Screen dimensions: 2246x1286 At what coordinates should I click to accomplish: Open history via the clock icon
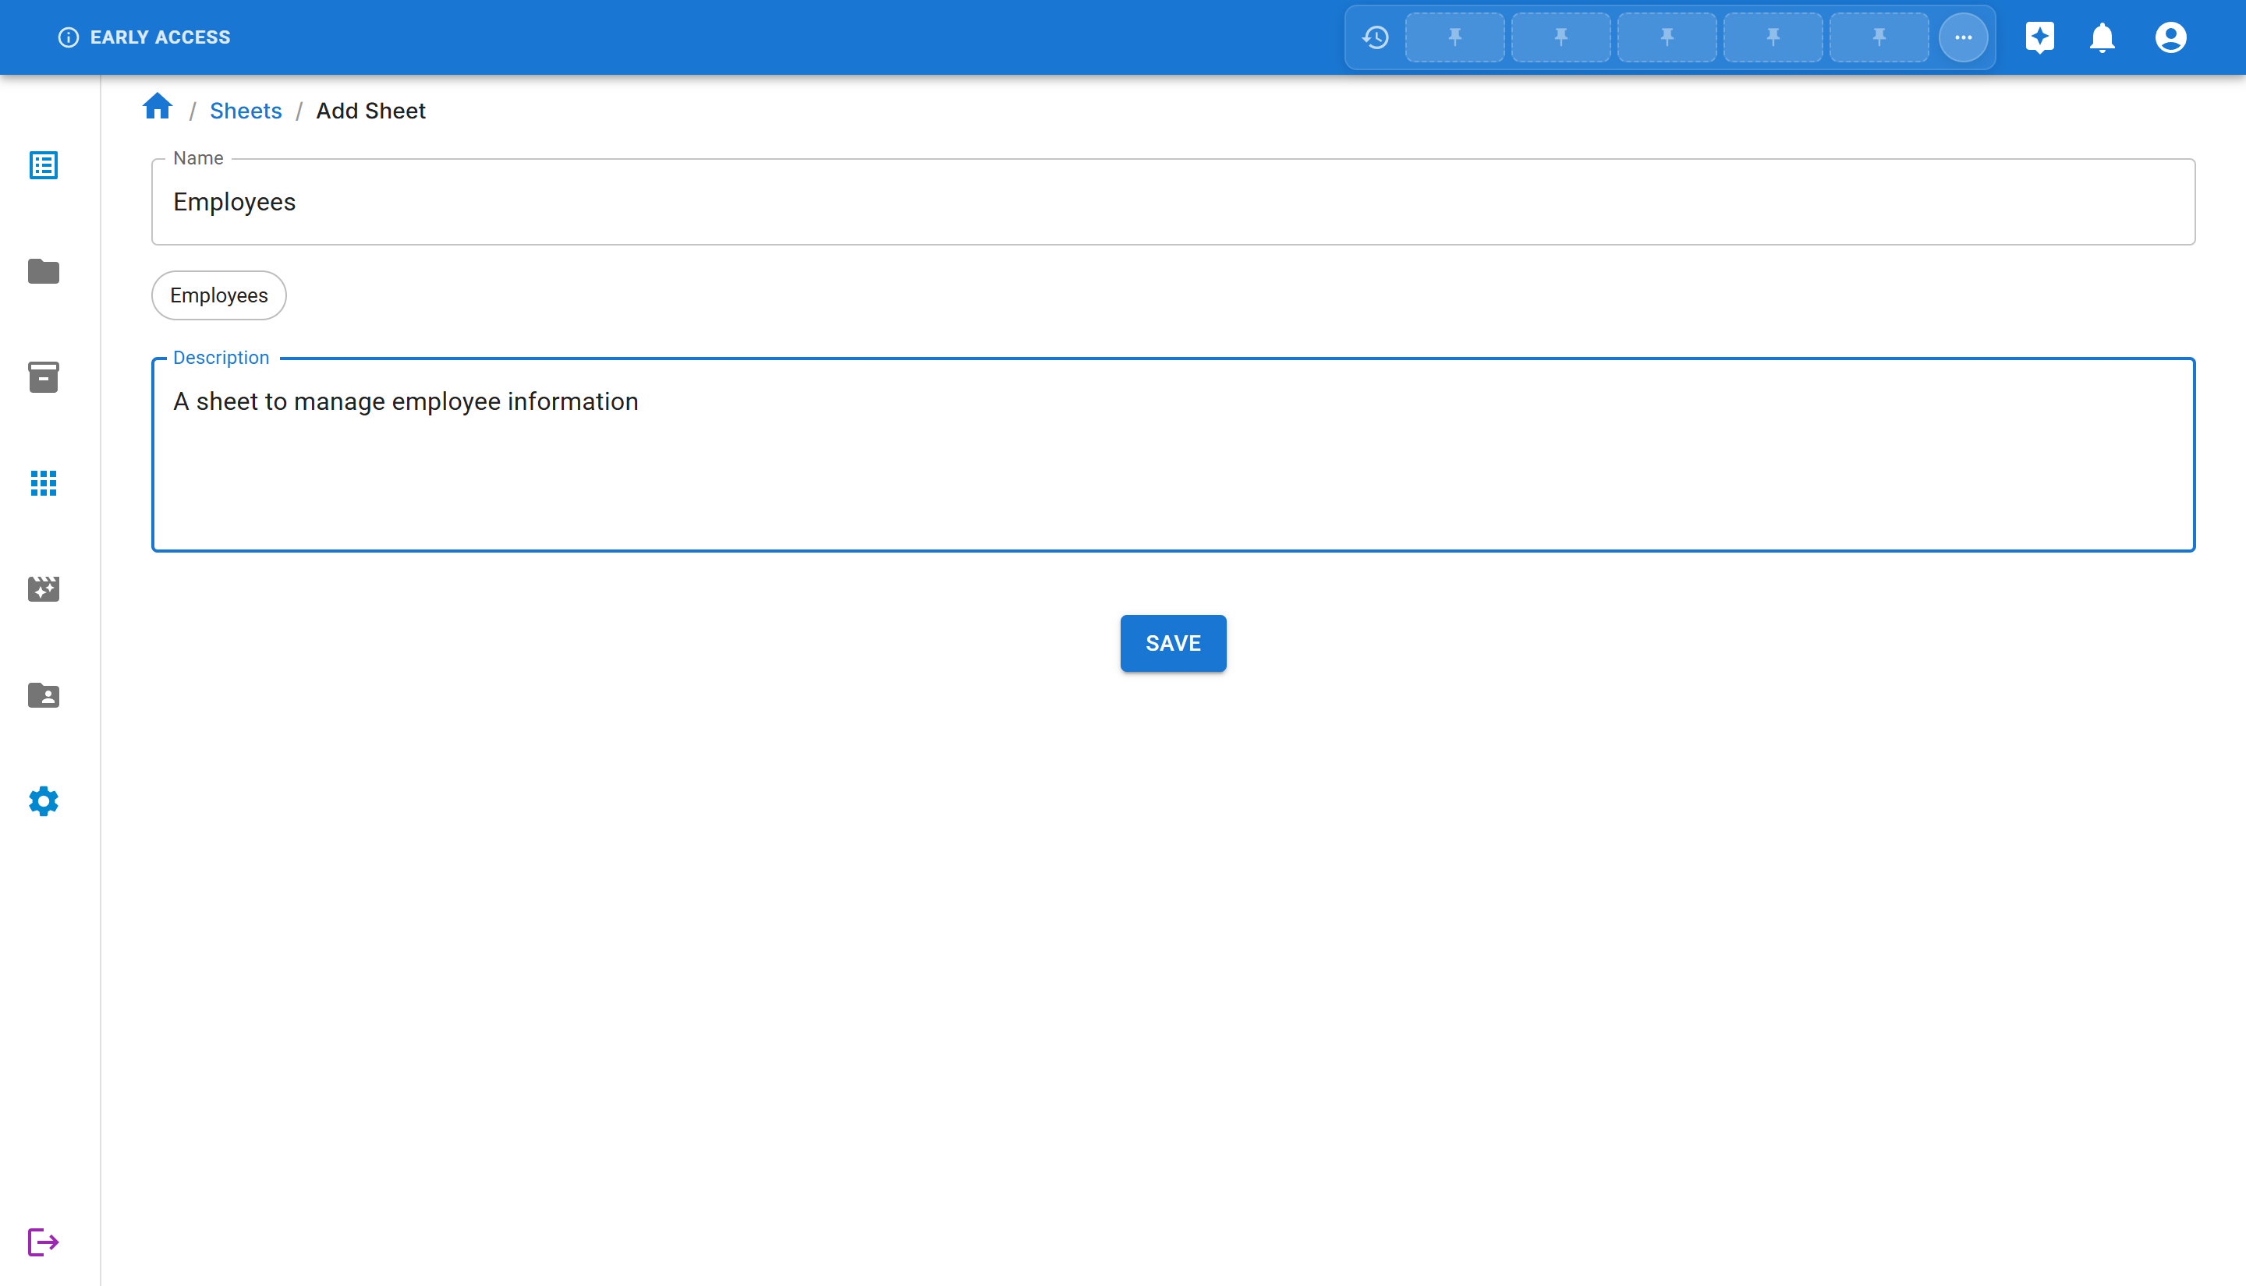pos(1375,37)
